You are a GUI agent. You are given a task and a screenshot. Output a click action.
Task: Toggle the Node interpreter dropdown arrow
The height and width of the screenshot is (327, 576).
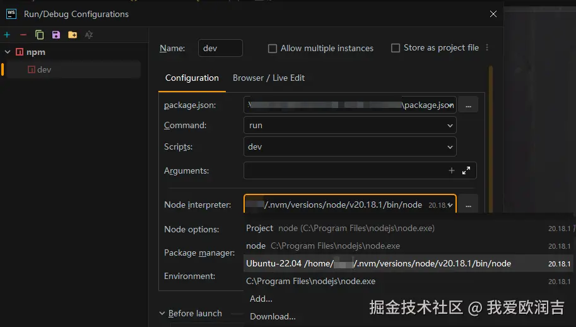[450, 205]
